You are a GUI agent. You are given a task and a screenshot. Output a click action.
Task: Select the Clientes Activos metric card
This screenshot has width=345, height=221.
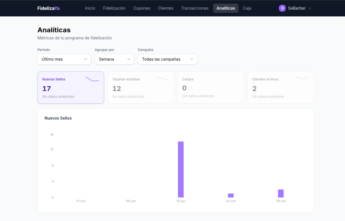click(x=281, y=88)
